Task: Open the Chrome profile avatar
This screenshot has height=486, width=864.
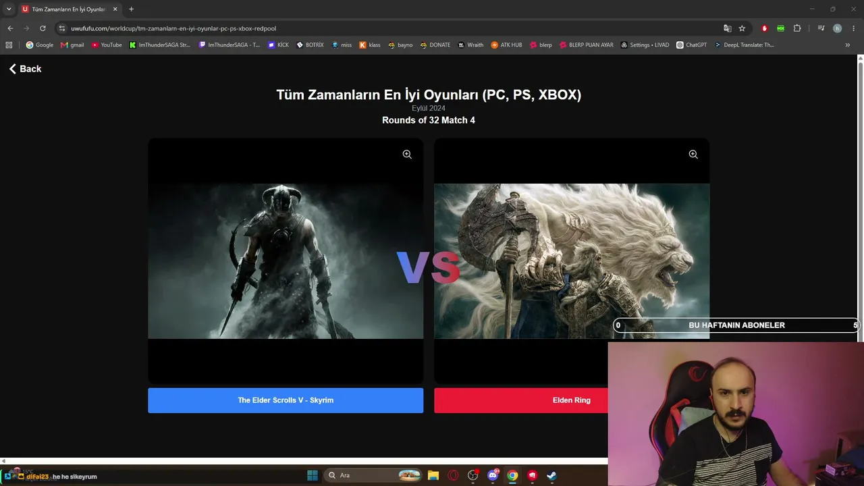Action: [837, 28]
